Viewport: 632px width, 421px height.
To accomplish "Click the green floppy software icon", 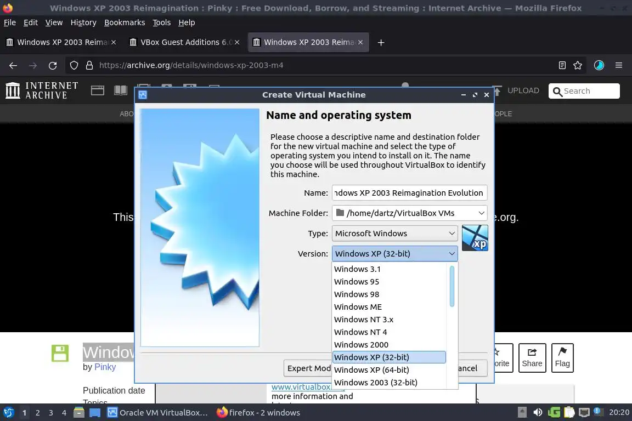I will 60,354.
